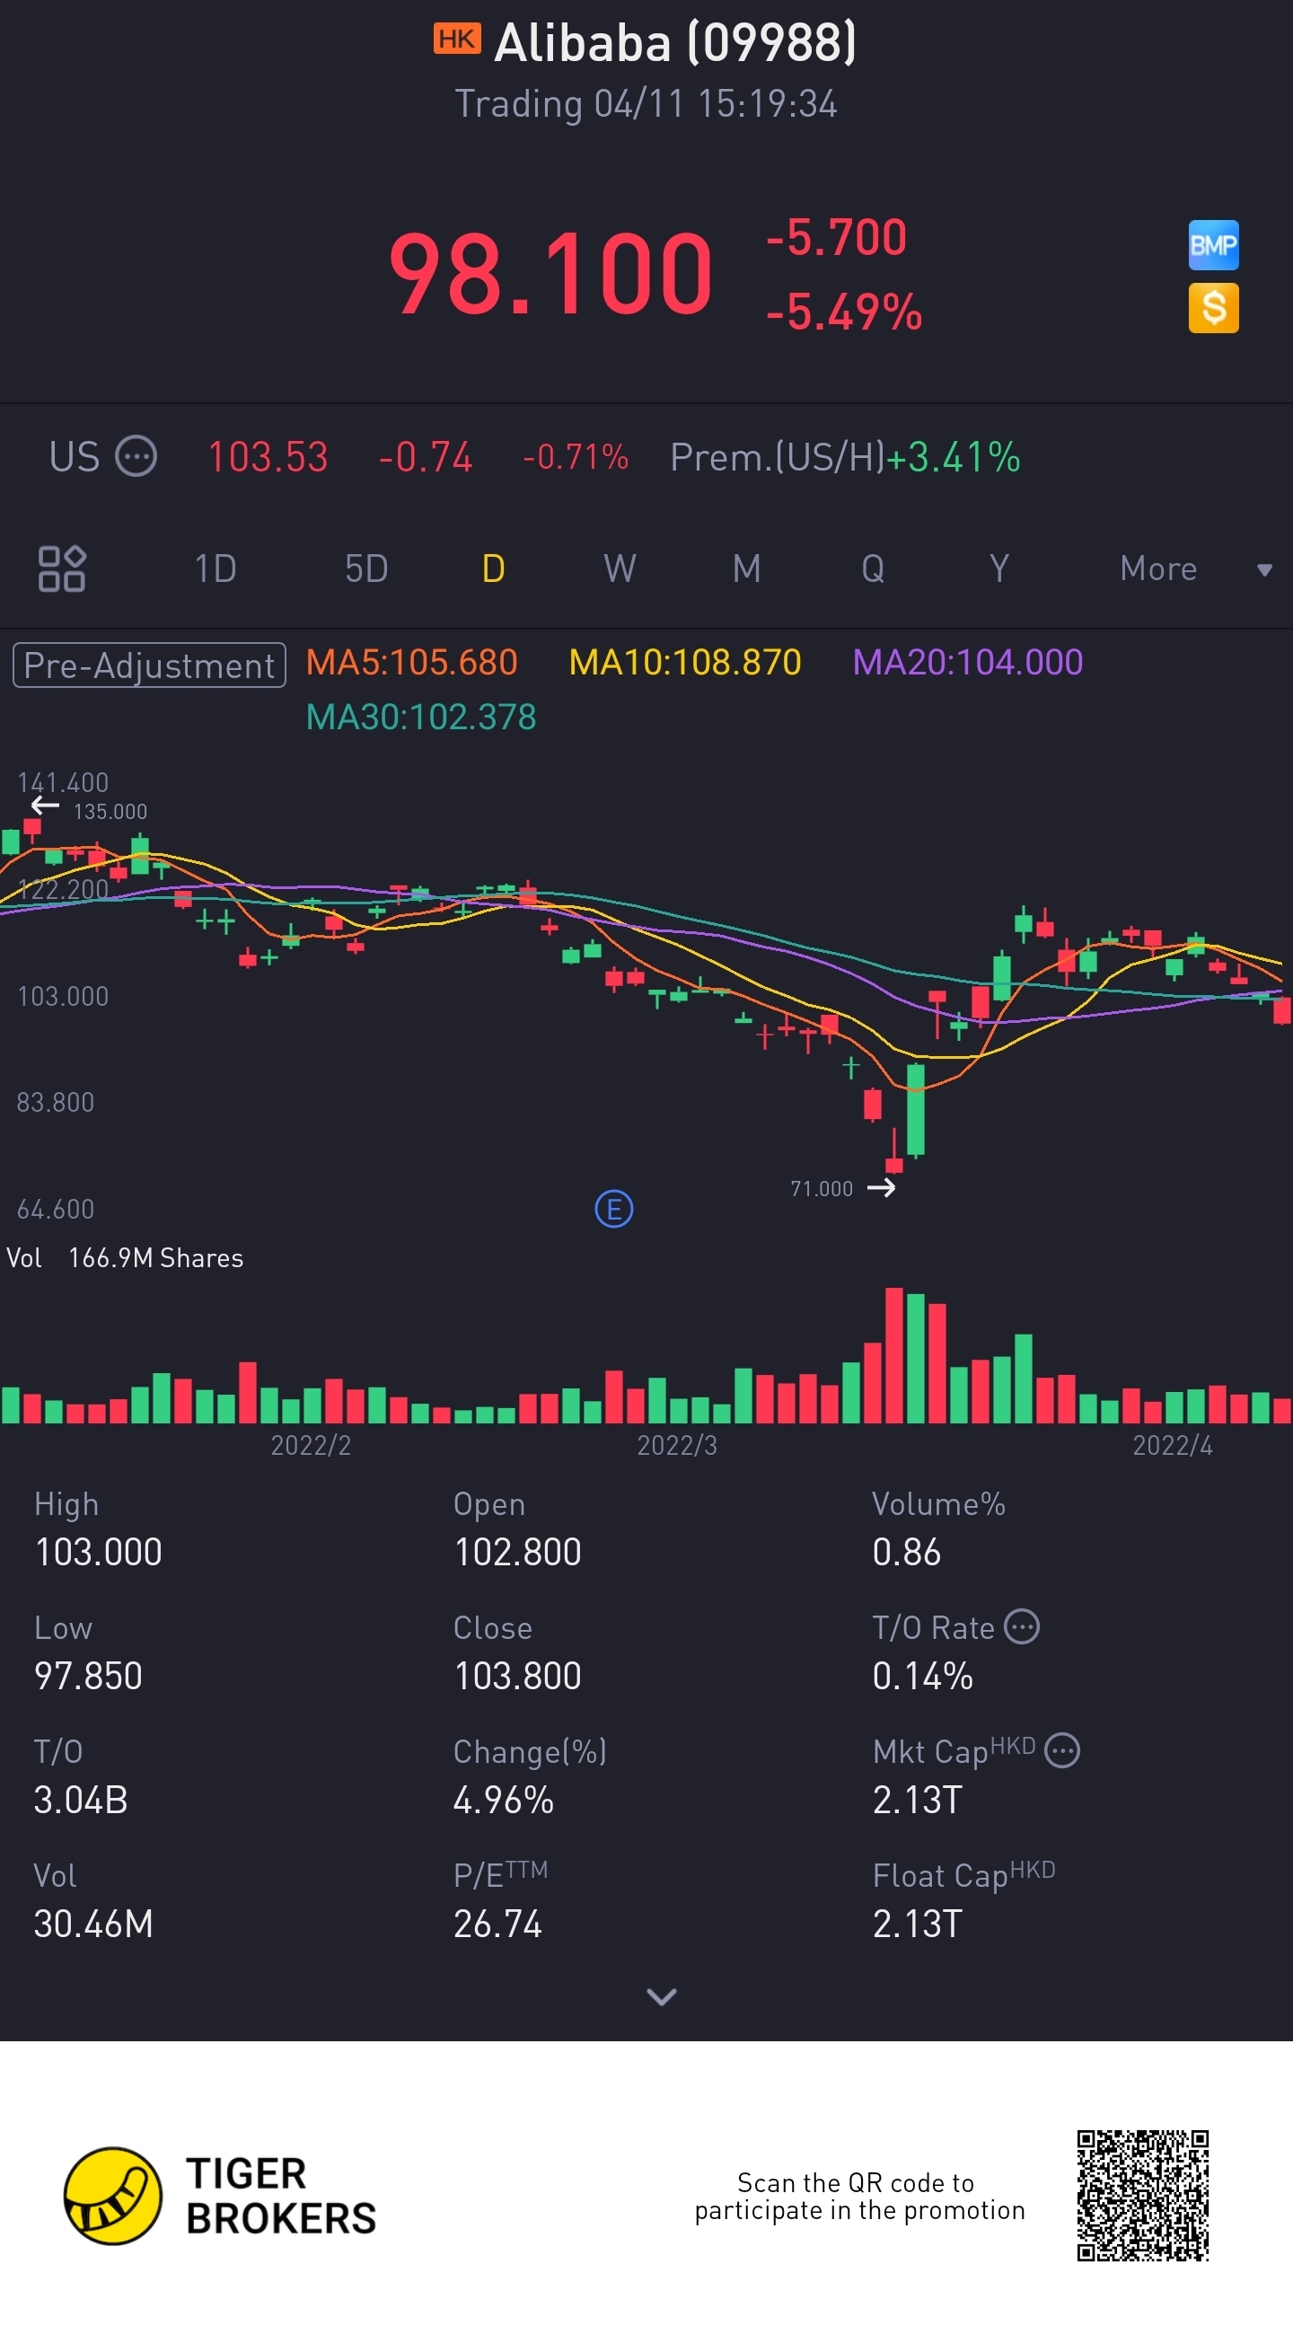
Task: Open Mkt Cap info bubble
Action: point(1062,1750)
